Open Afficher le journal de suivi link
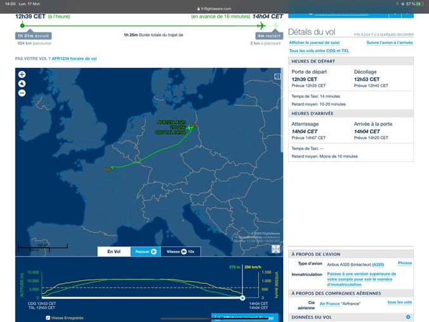429x322 pixels. (x=314, y=43)
